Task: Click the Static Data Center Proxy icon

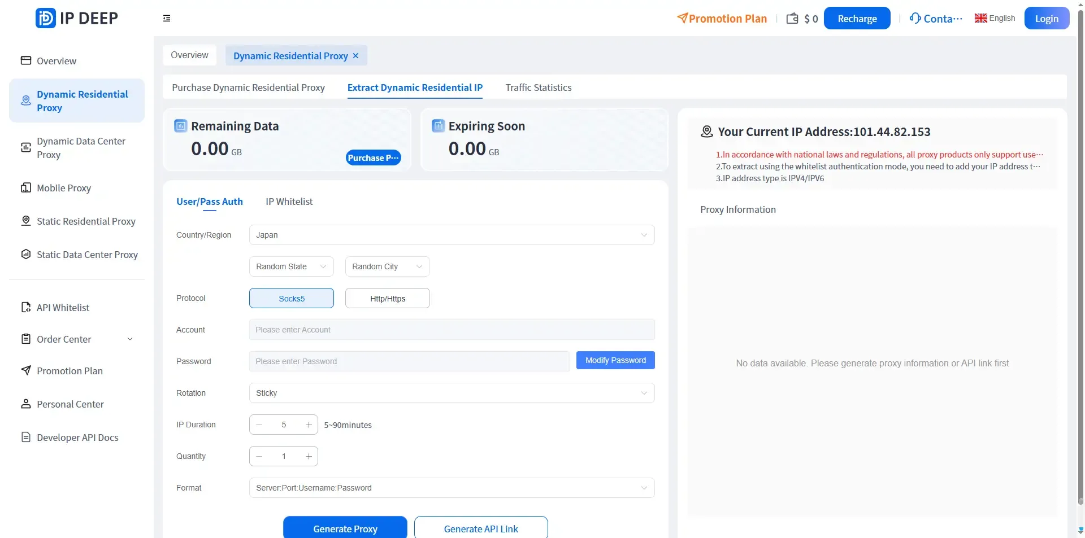Action: click(x=26, y=254)
